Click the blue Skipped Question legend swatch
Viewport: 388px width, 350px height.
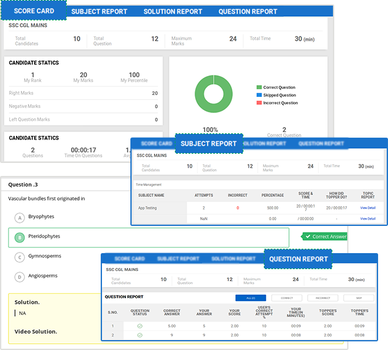tap(259, 95)
